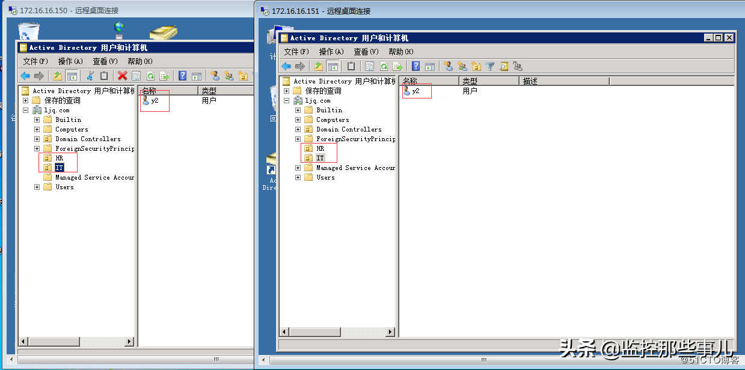Click the Filter funnel icon in right window
Screen dimensions: 745x370
coord(490,66)
